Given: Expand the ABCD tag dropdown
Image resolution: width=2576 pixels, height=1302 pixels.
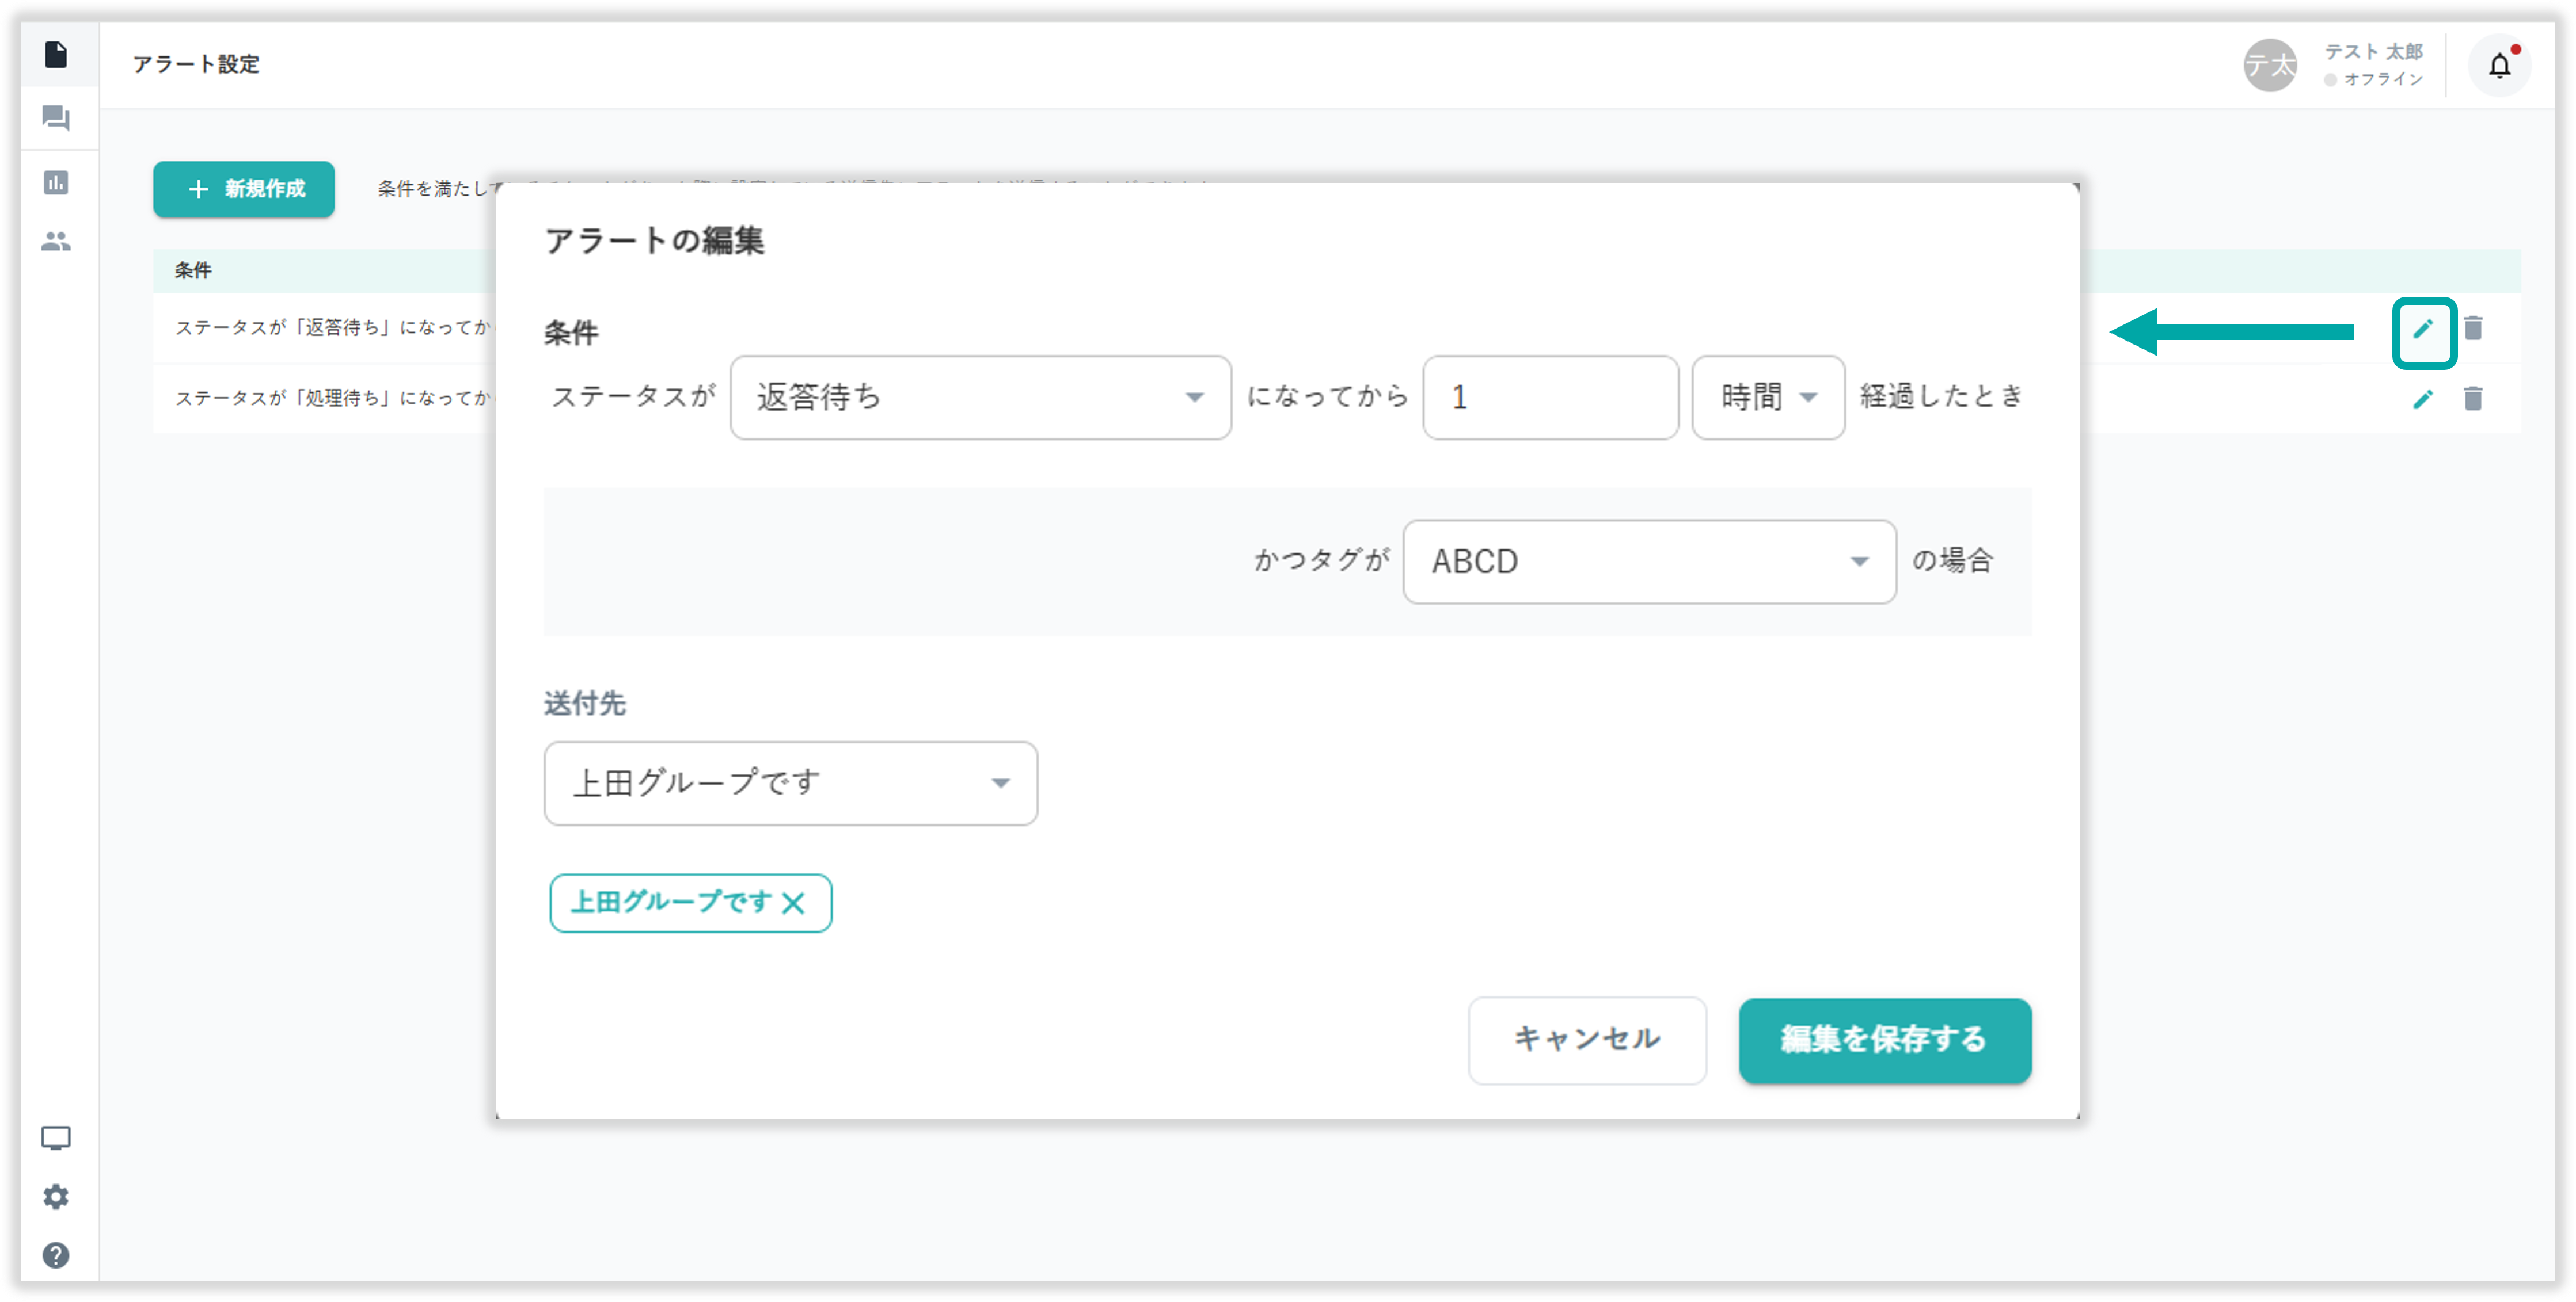Looking at the screenshot, I should [1648, 562].
